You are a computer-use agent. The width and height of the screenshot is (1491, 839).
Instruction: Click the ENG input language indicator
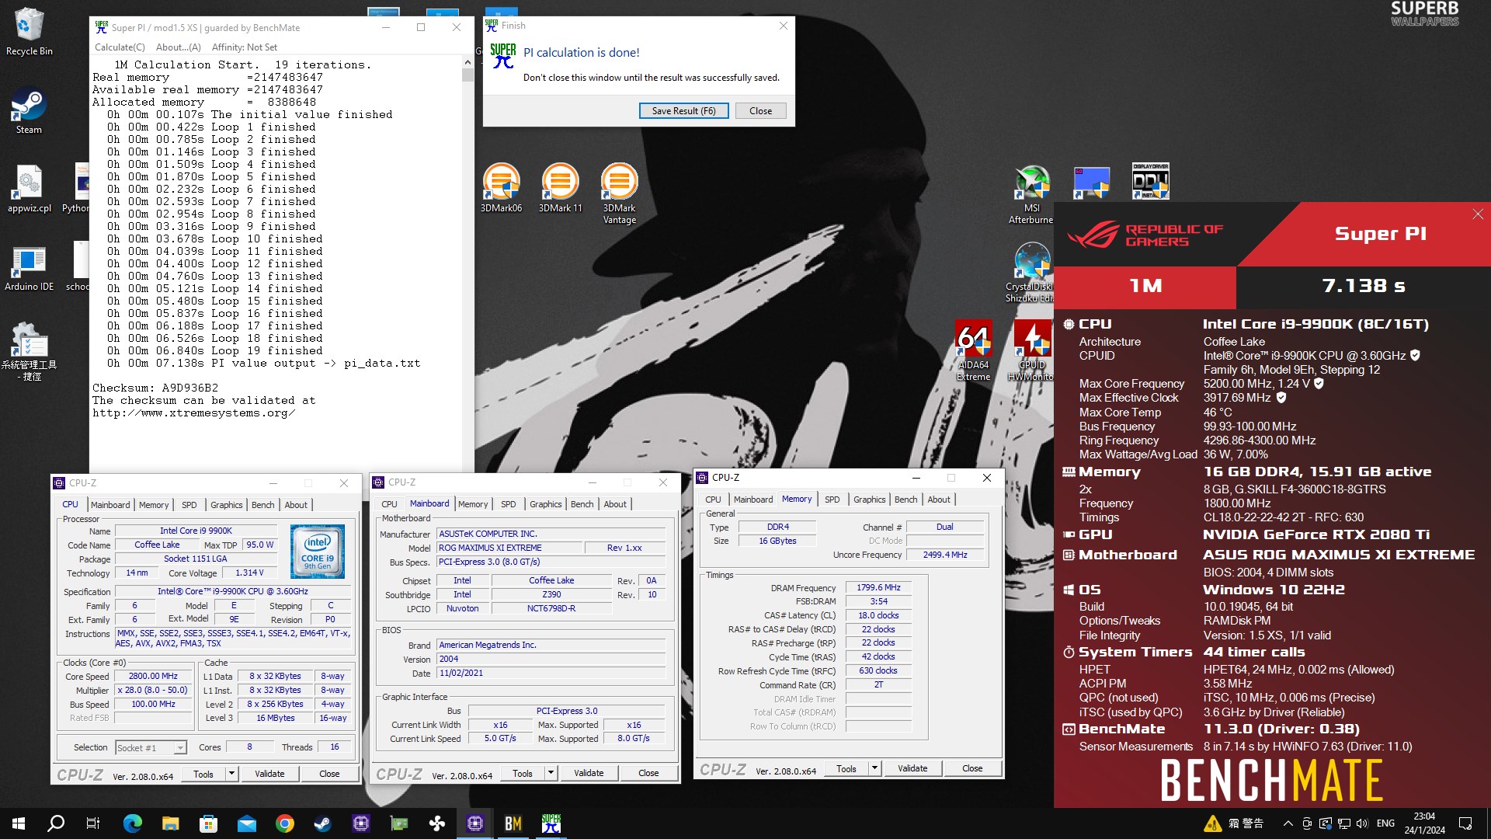coord(1385,823)
